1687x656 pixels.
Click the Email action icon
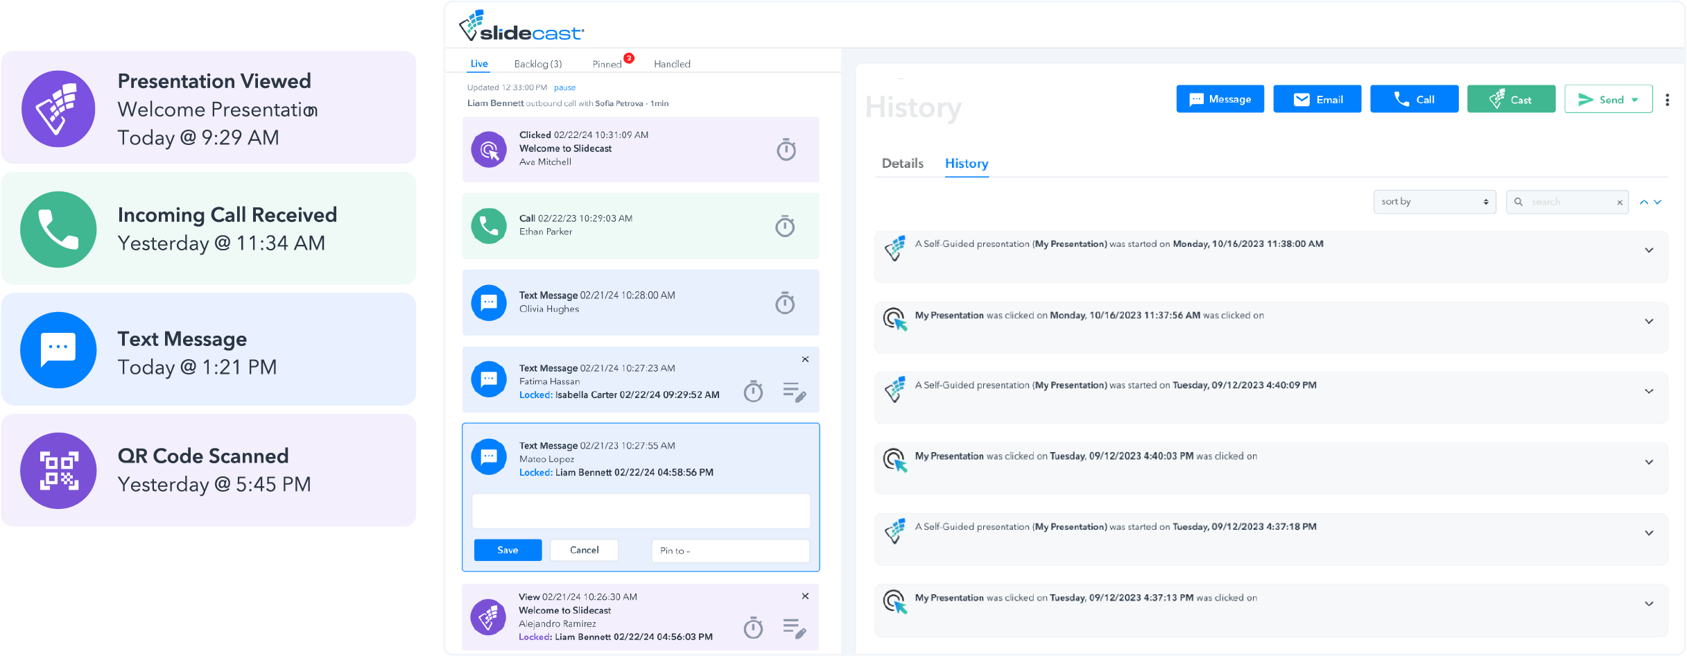coord(1301,98)
